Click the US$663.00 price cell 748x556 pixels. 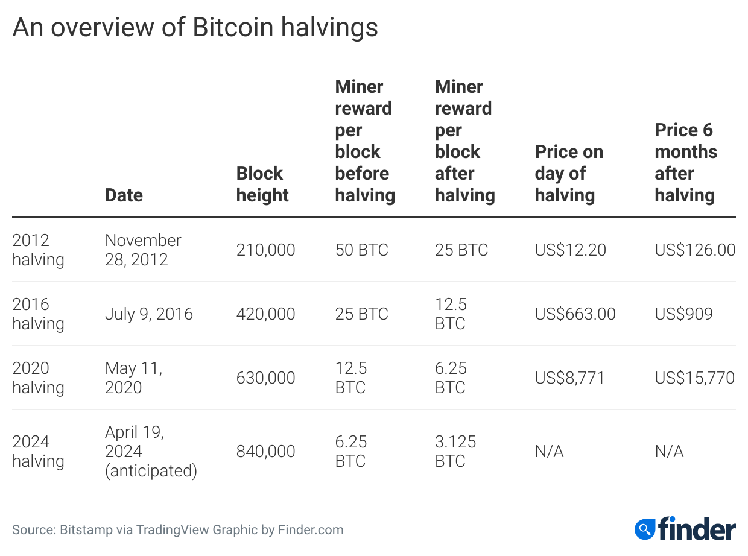coord(575,314)
